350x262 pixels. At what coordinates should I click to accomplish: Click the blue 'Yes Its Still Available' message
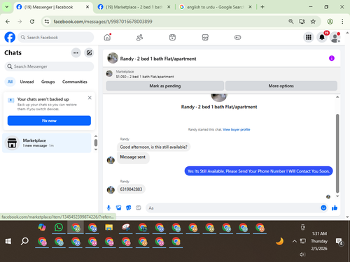tap(258, 171)
